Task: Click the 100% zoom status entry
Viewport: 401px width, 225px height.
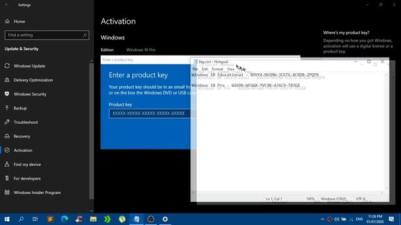Action: (310, 199)
